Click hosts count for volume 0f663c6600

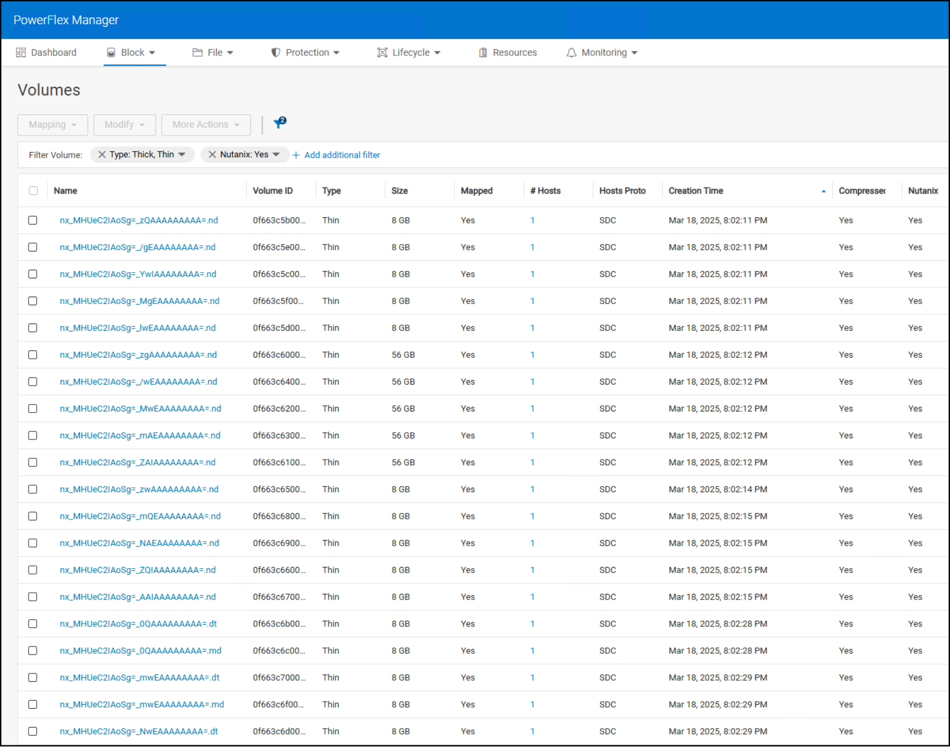(x=532, y=570)
